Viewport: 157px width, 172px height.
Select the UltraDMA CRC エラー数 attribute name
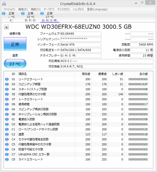click(34, 154)
